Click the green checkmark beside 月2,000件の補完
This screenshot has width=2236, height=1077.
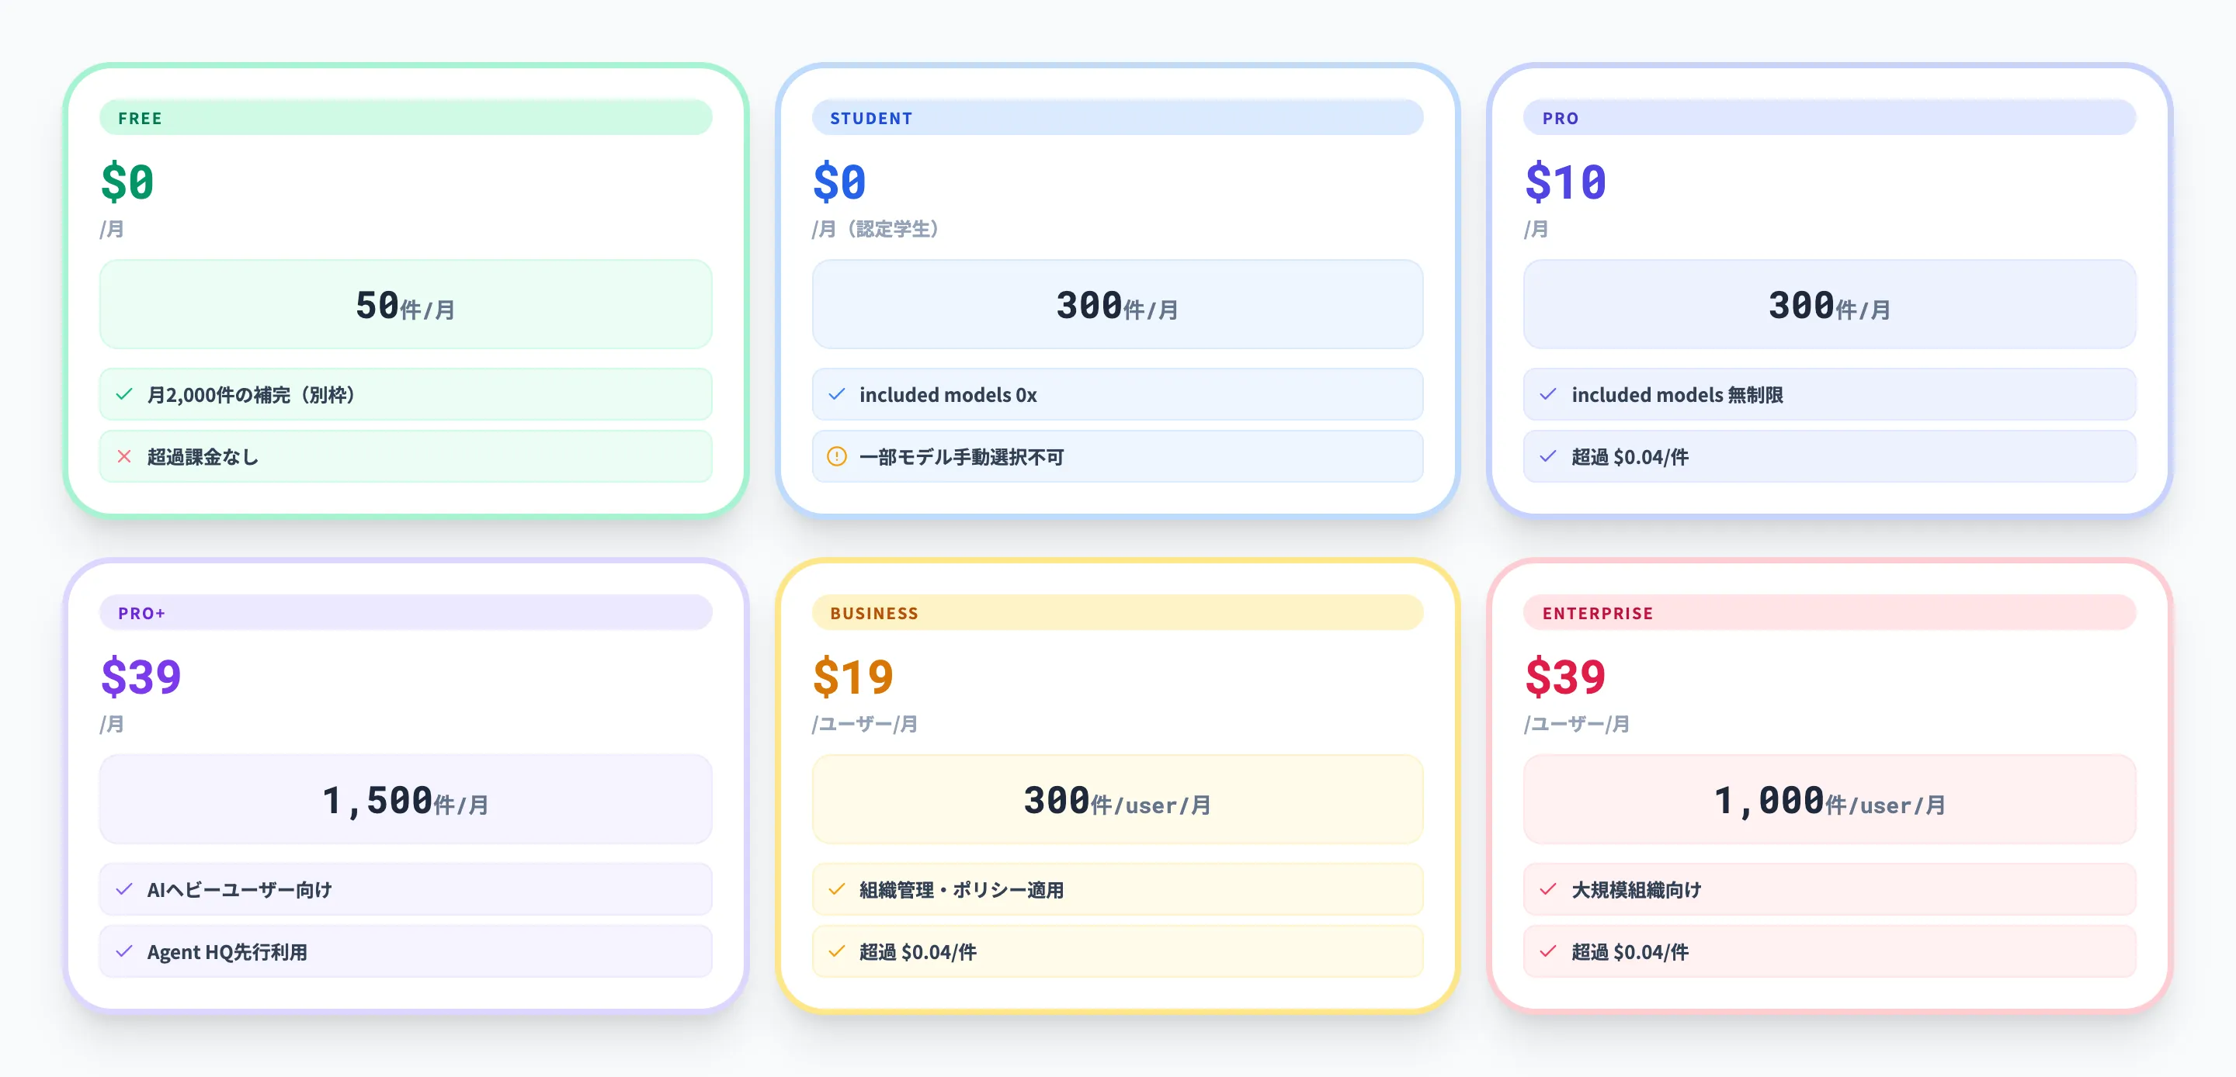pyautogui.click(x=124, y=394)
